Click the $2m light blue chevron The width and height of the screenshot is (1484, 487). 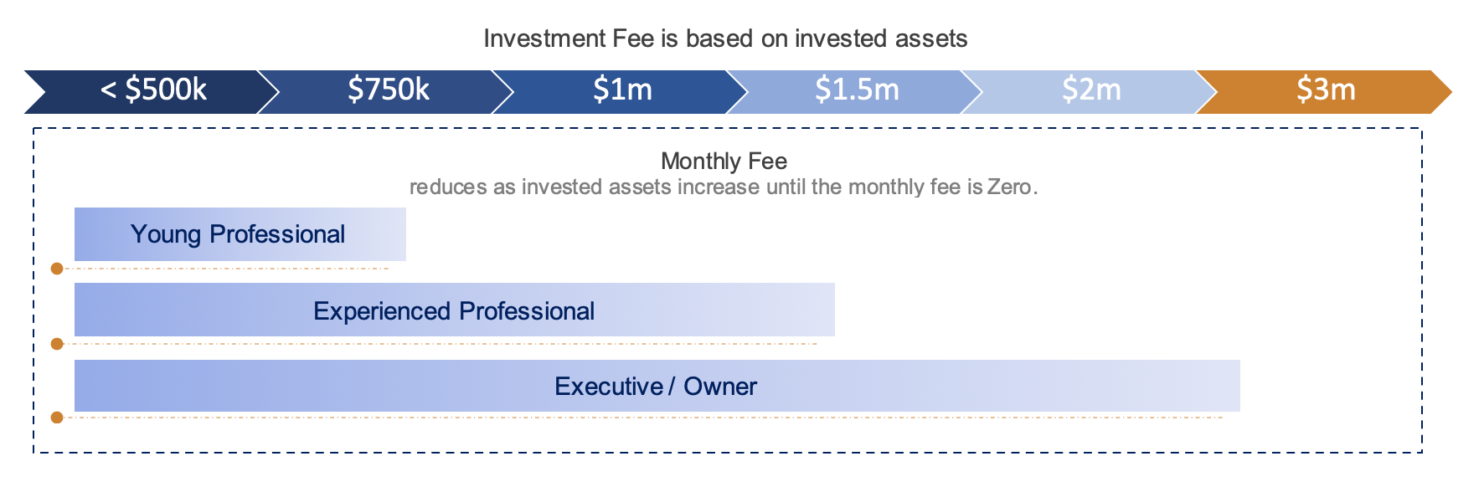[x=1090, y=90]
